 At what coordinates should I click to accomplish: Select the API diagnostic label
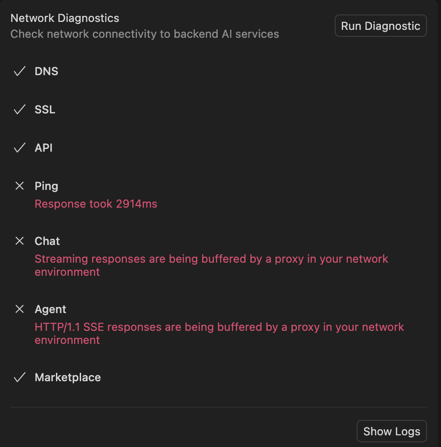[43, 148]
